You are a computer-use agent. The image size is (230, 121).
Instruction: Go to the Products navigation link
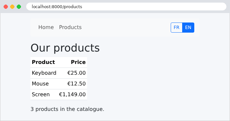coord(70,27)
